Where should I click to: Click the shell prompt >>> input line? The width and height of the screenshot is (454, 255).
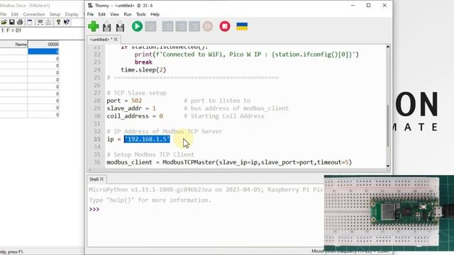point(94,210)
